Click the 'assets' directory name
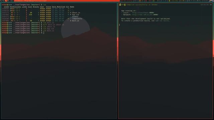The height and width of the screenshot is (120, 214). click(75, 17)
